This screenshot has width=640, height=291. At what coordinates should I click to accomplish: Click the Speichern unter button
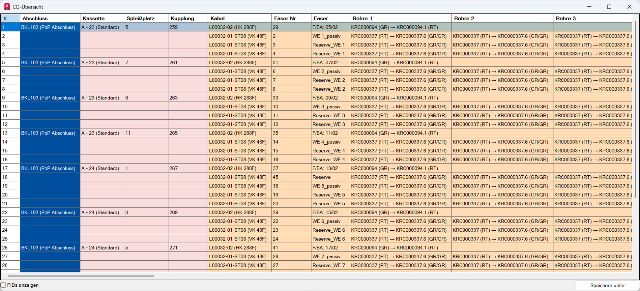607,285
